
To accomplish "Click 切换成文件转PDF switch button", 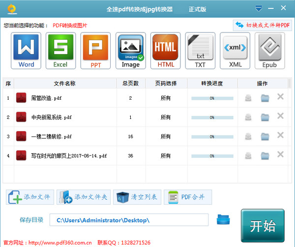I will (x=263, y=25).
